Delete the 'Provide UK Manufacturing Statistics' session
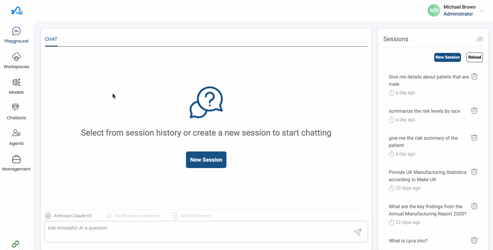Viewport: 493px width, 250px height. click(474, 172)
